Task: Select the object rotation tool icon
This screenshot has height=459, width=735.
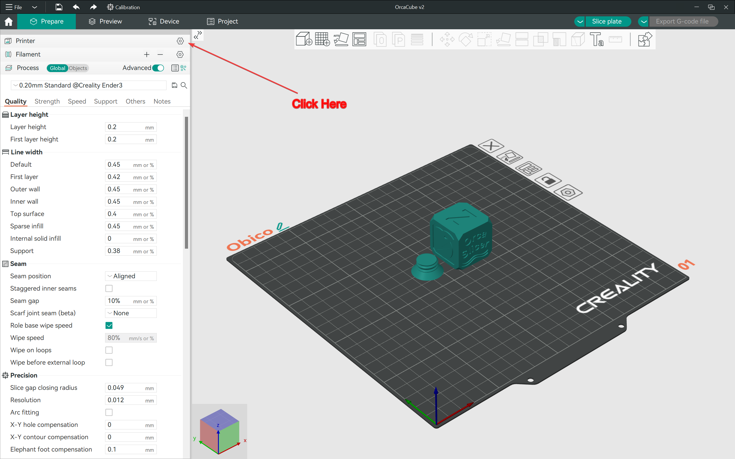Action: (x=465, y=39)
